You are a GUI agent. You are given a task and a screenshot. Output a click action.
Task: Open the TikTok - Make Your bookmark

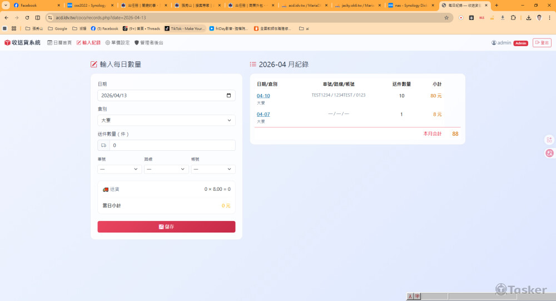pos(185,28)
